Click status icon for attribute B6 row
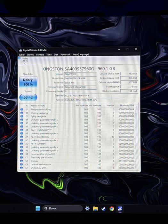 22,151
